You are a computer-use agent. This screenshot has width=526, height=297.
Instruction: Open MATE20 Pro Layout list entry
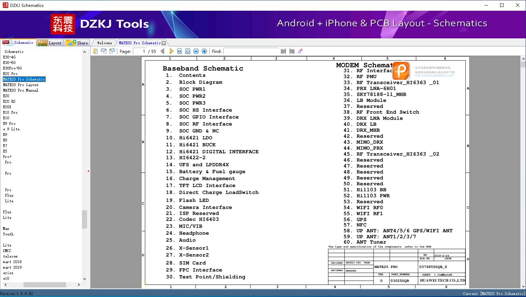click(21, 85)
